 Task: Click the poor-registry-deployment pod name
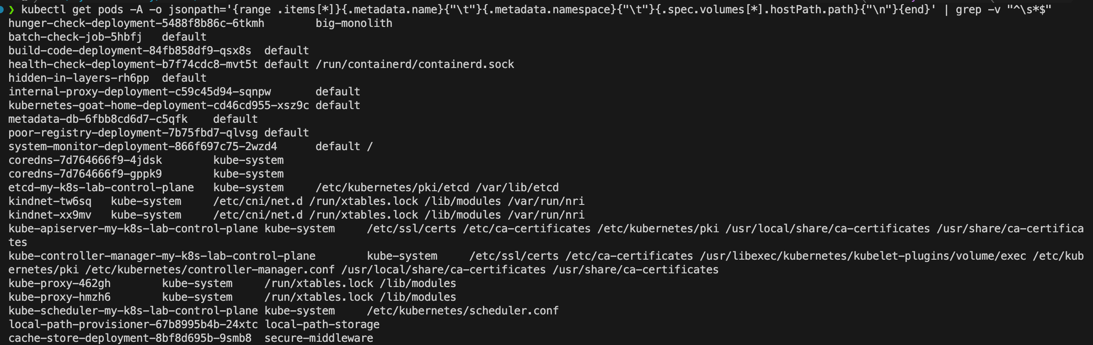tap(133, 133)
